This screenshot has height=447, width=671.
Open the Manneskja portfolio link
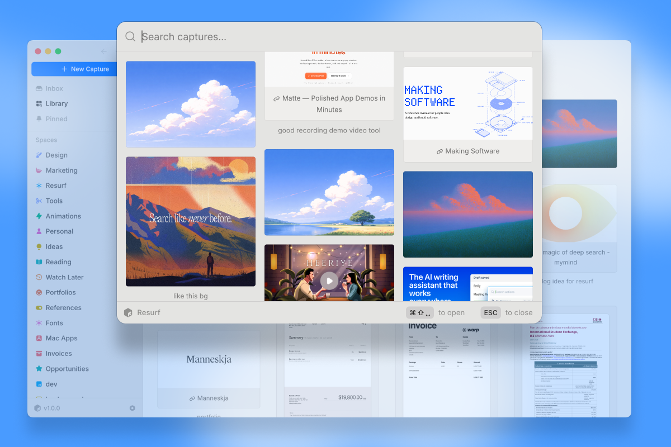209,398
